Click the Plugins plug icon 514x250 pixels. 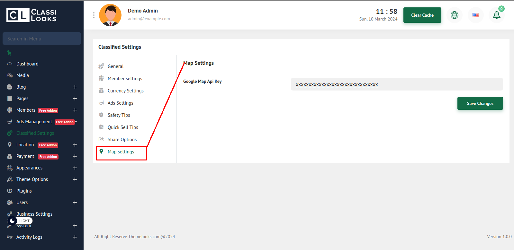point(10,191)
